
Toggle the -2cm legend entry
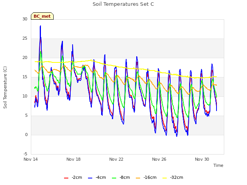tap(73, 177)
